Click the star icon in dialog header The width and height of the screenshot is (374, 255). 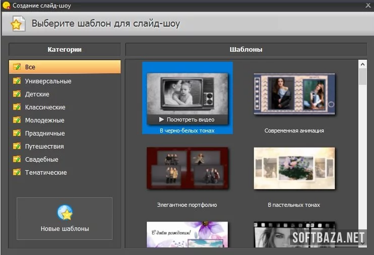tap(16, 24)
